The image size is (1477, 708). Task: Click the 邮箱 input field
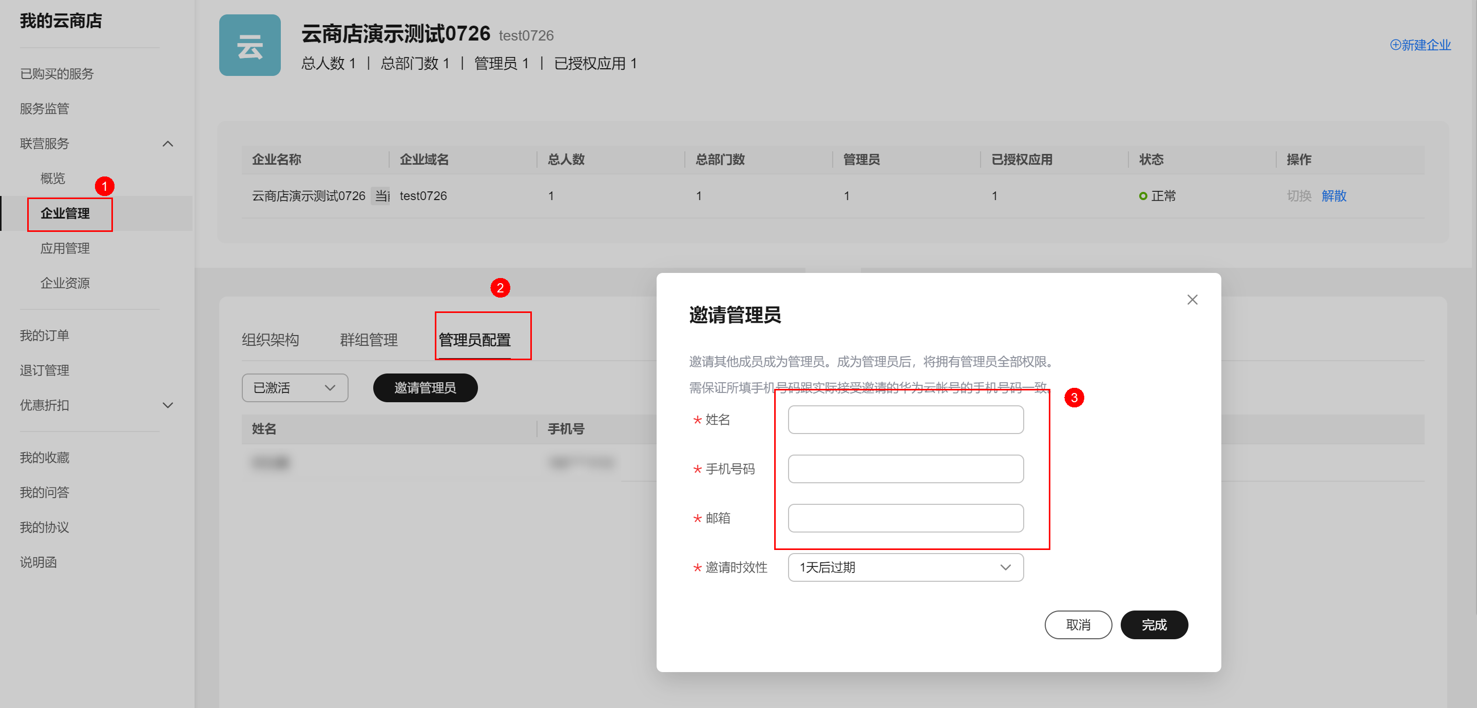pos(906,518)
